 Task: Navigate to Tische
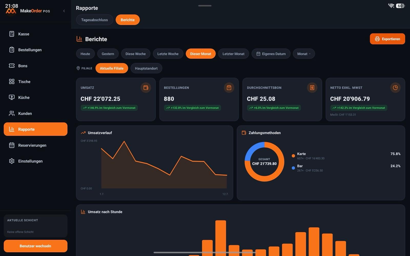(x=36, y=82)
